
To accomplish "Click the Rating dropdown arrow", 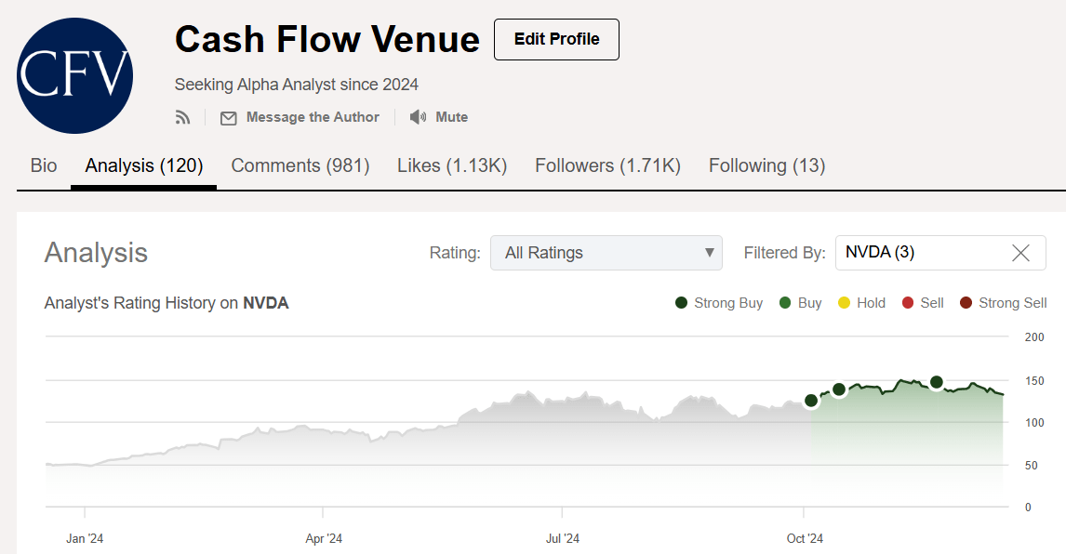I will (709, 253).
